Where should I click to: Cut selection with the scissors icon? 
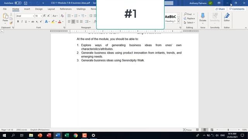tap(11, 15)
